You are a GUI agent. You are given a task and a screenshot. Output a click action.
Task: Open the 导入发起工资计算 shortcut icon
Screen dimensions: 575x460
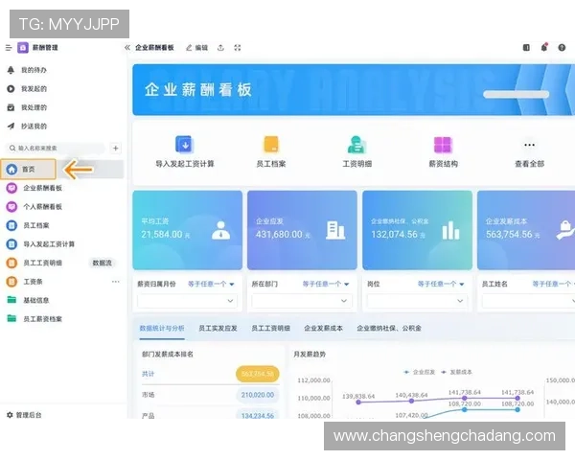pos(185,145)
